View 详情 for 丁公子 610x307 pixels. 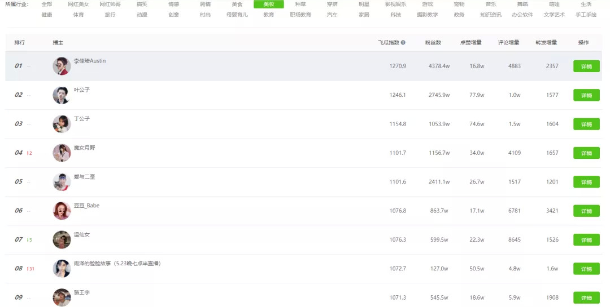[586, 124]
